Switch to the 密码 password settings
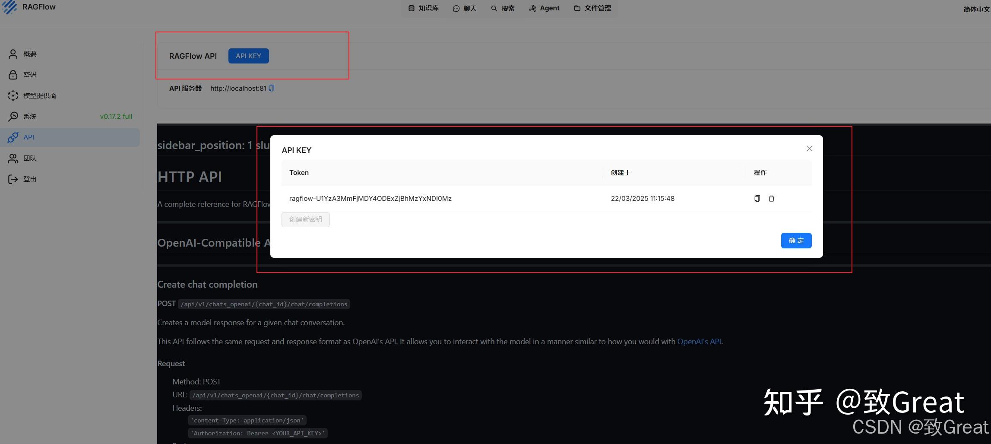The height and width of the screenshot is (444, 991). click(x=30, y=74)
